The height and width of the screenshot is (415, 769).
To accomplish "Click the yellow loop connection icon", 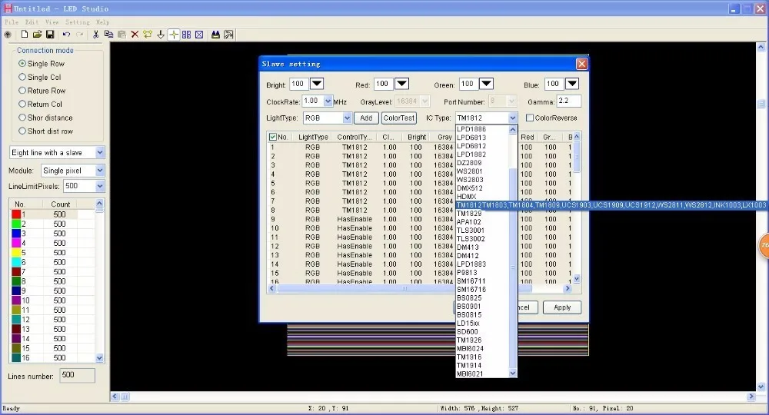I will tap(147, 35).
